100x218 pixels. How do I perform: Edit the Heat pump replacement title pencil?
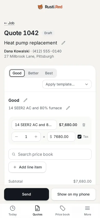click(63, 43)
